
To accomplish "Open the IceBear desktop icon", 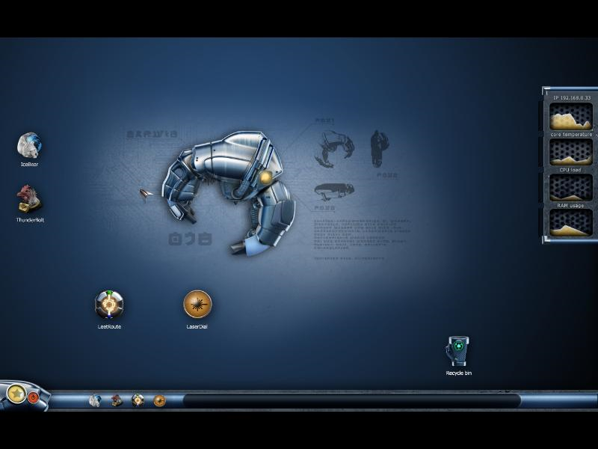I will click(29, 145).
